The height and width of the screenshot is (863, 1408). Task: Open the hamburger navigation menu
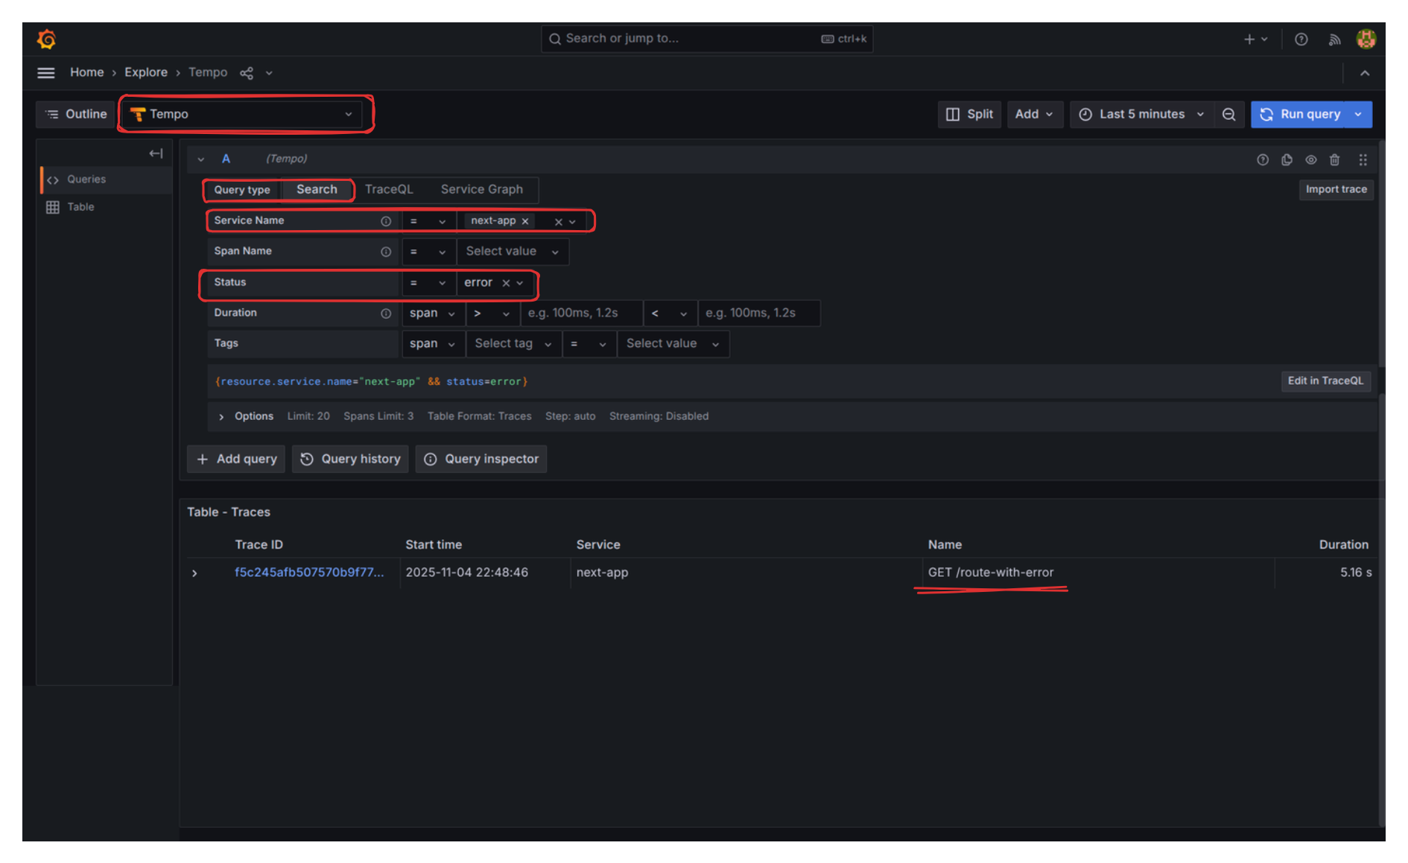[46, 73]
